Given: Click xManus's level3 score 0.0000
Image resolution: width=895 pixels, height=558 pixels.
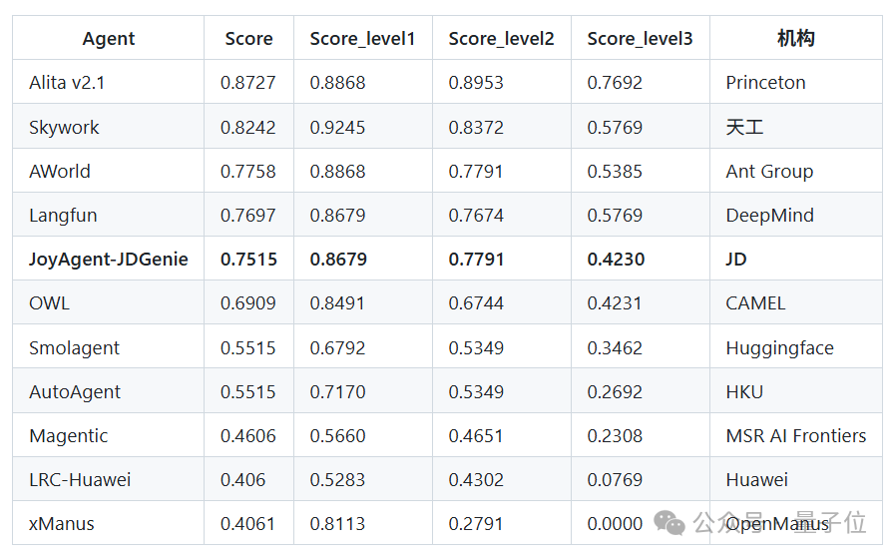Looking at the screenshot, I should pyautogui.click(x=615, y=523).
